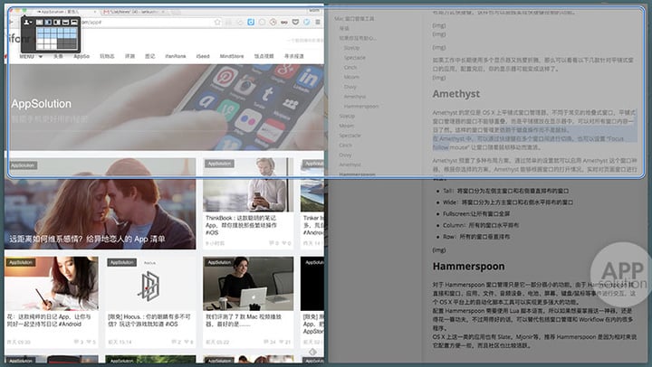
Task: Open ifanRank in the site navigation
Action: (176, 56)
